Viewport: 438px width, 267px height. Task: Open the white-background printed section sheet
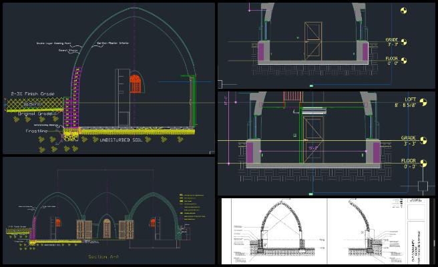326,231
